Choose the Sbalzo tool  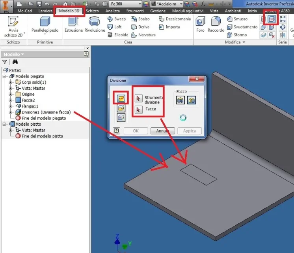[140, 19]
